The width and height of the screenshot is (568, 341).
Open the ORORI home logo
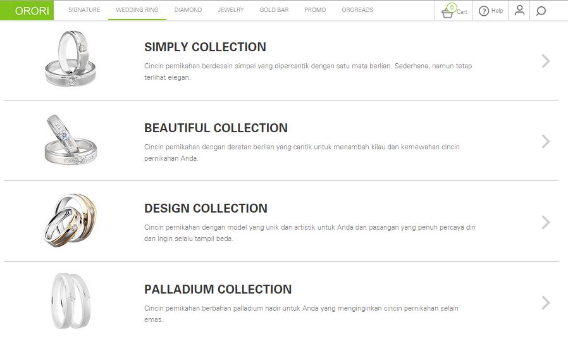[x=27, y=10]
